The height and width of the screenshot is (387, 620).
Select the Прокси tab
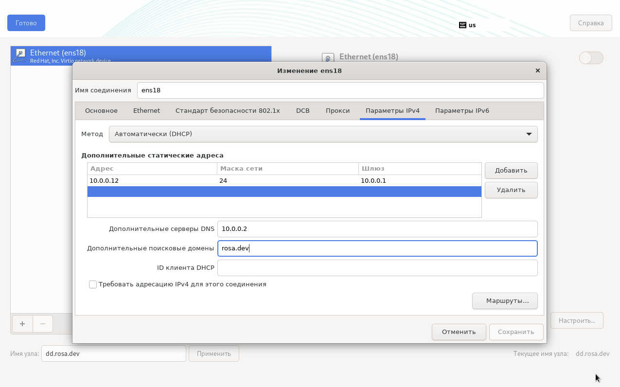click(x=337, y=111)
